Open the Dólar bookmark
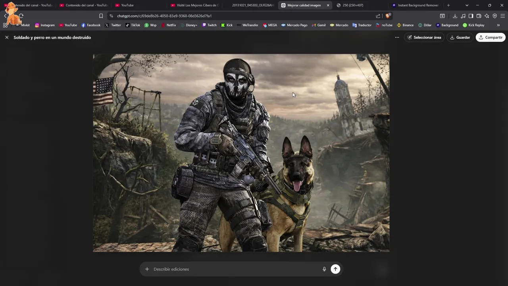This screenshot has width=508, height=286. (x=425, y=25)
